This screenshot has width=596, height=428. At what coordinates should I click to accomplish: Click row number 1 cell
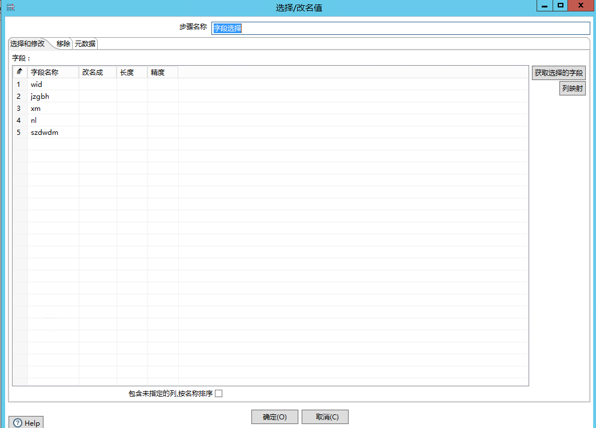20,85
